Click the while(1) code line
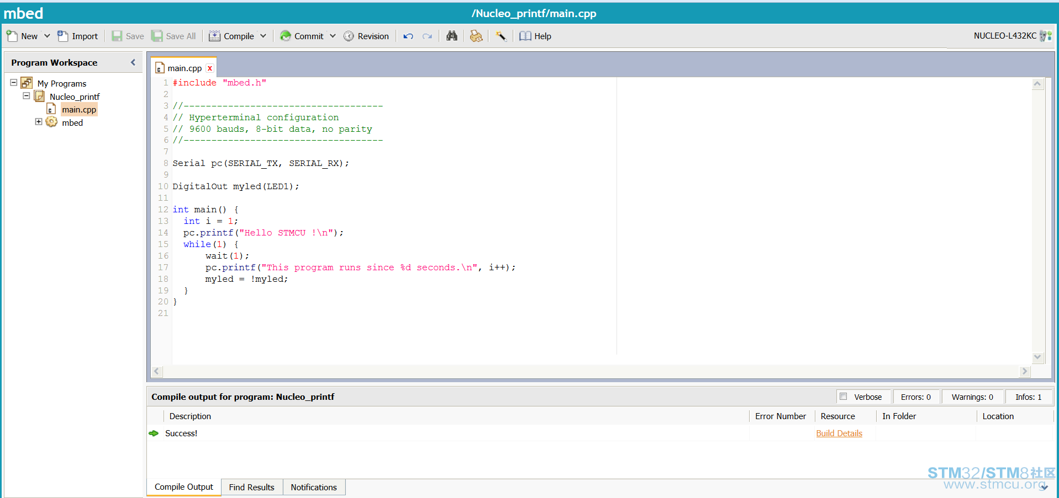Screen dimensions: 1059x498 coord(211,244)
